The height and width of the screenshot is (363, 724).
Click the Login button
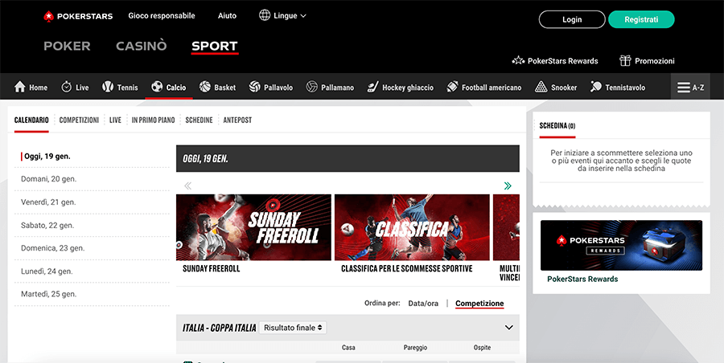pos(572,19)
